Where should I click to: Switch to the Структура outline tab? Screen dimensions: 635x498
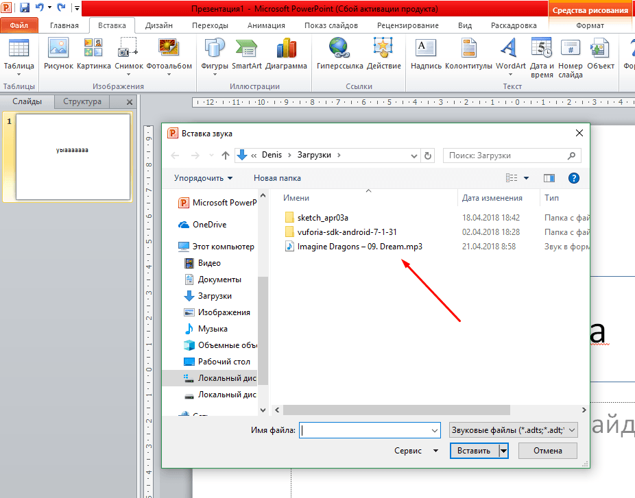82,101
